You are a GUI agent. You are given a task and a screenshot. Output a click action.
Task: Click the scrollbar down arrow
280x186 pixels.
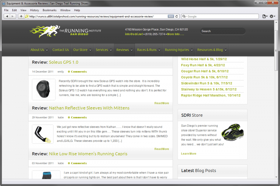(x=276, y=177)
